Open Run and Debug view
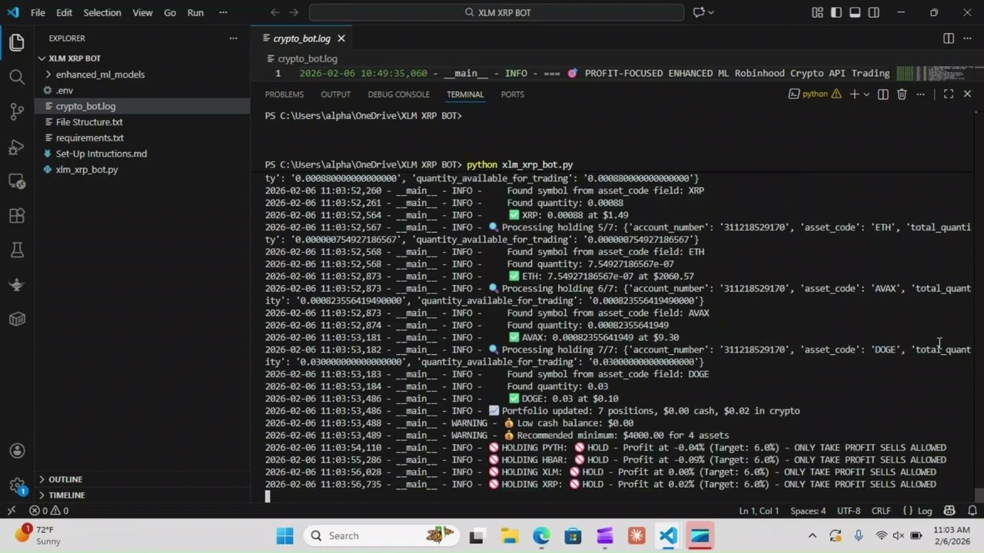 (x=17, y=147)
